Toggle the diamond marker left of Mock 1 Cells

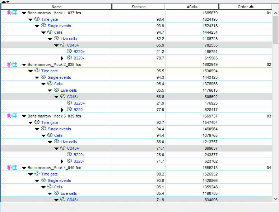tap(3, 32)
